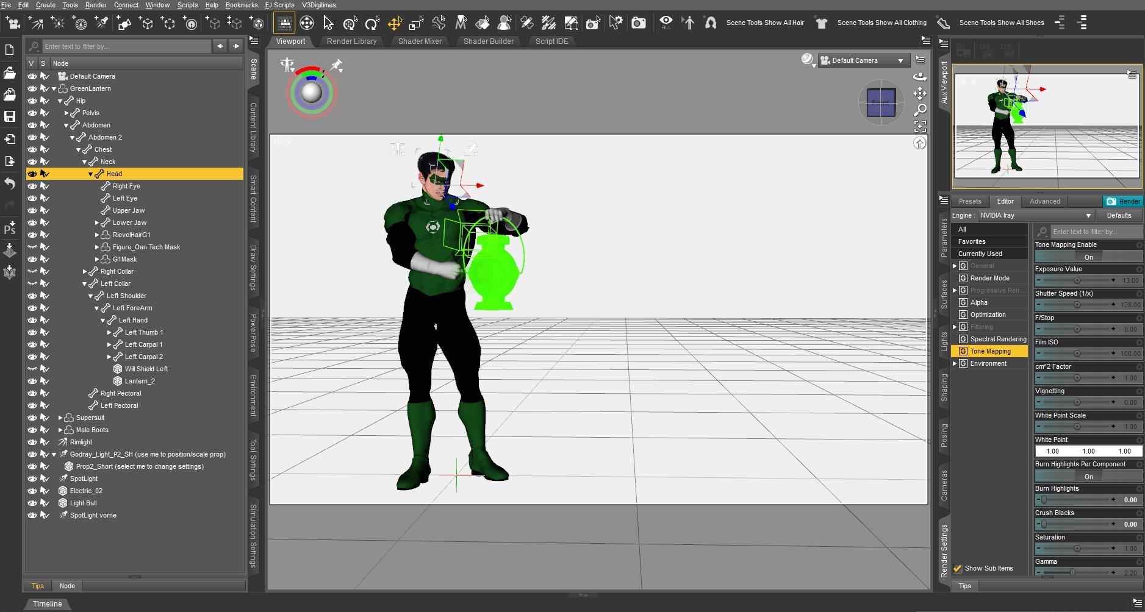Viewport: 1145px width, 612px height.
Task: Expand the Environment render settings group
Action: click(x=955, y=363)
